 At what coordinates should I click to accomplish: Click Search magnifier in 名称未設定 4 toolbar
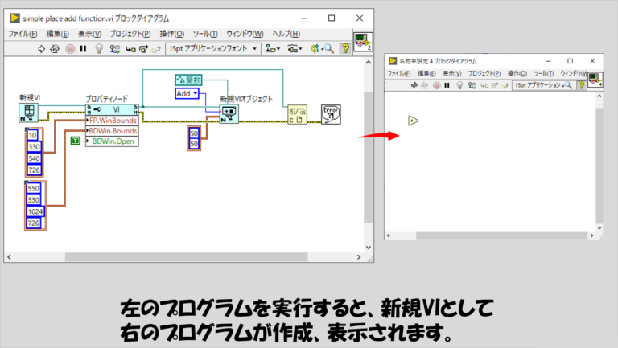567,85
